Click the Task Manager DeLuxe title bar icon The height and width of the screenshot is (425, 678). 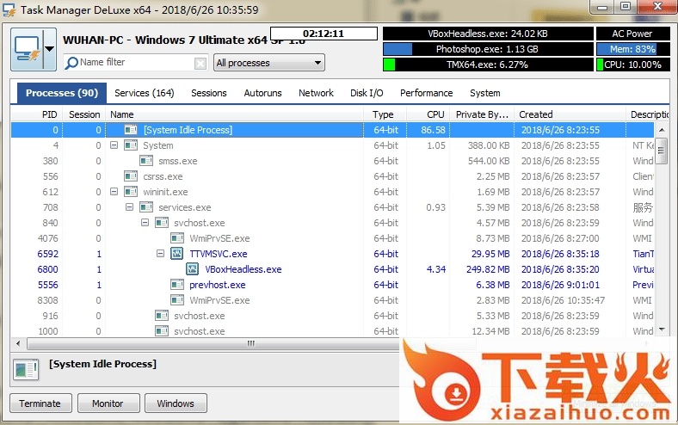[9, 10]
